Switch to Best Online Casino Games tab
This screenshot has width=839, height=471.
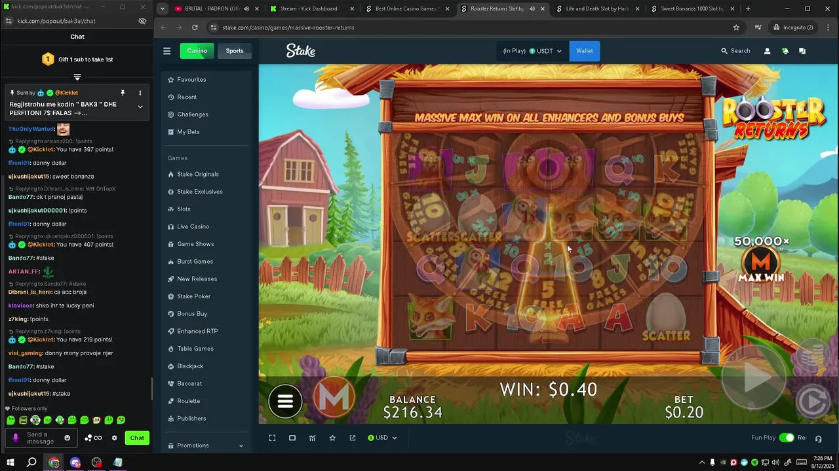[x=405, y=9]
